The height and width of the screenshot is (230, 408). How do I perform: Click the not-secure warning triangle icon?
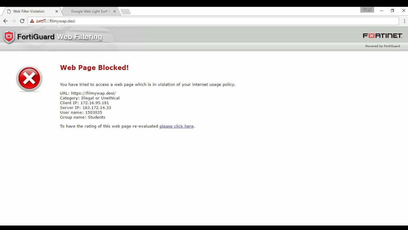point(32,21)
